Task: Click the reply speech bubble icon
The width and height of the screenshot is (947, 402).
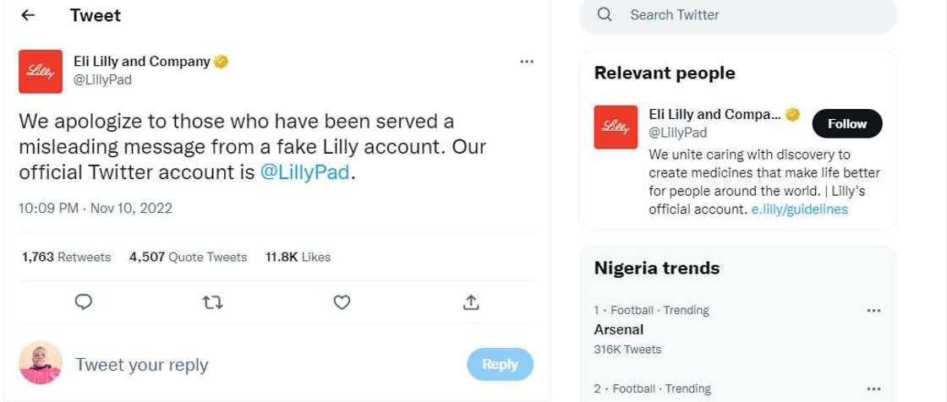Action: pos(83,301)
